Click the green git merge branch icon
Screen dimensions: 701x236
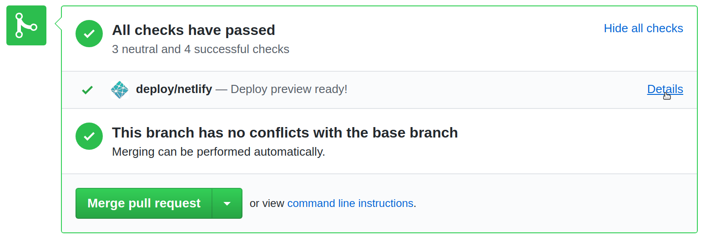(x=26, y=25)
